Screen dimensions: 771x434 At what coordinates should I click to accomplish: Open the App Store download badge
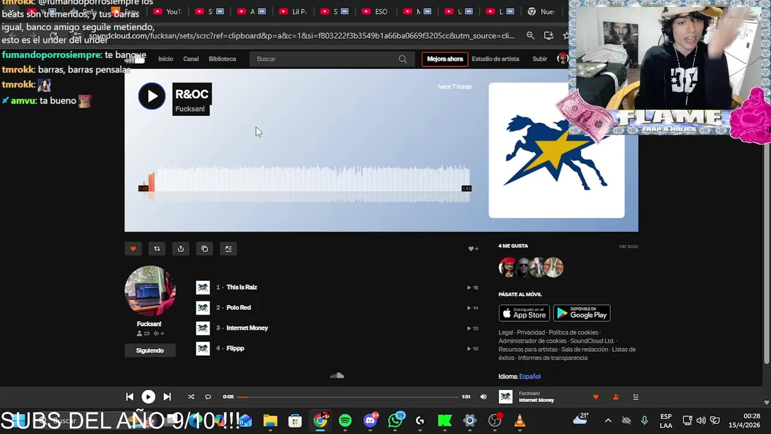(x=524, y=313)
